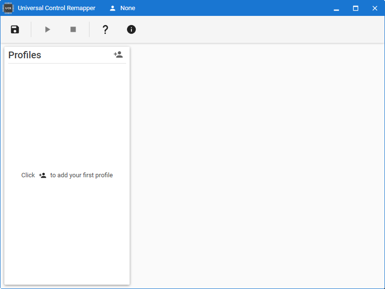
Task: Click the 'to add your first profile' hint text
Action: [x=81, y=175]
